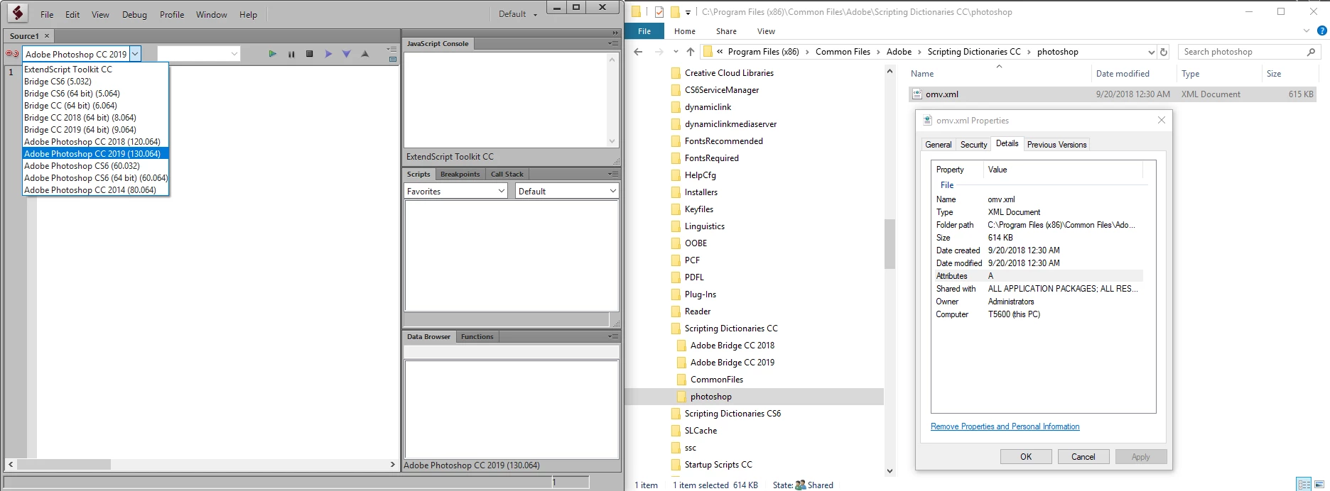Open the Profile menu

click(x=172, y=14)
